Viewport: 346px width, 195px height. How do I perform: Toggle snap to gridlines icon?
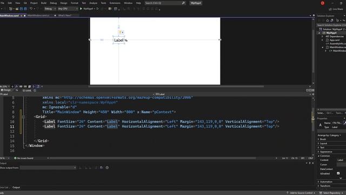pos(25,87)
